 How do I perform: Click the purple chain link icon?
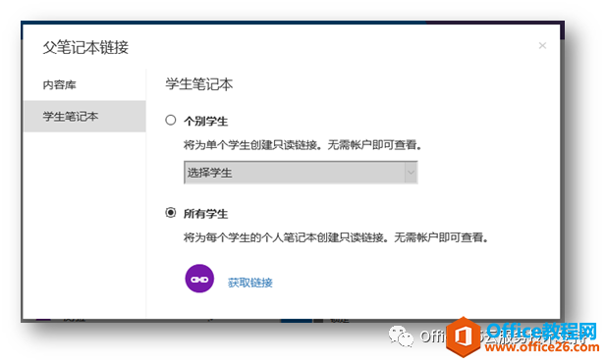199,279
